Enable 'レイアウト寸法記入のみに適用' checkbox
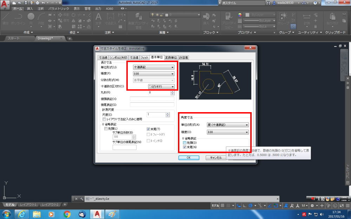This screenshot has height=219, width=351. coord(104,119)
